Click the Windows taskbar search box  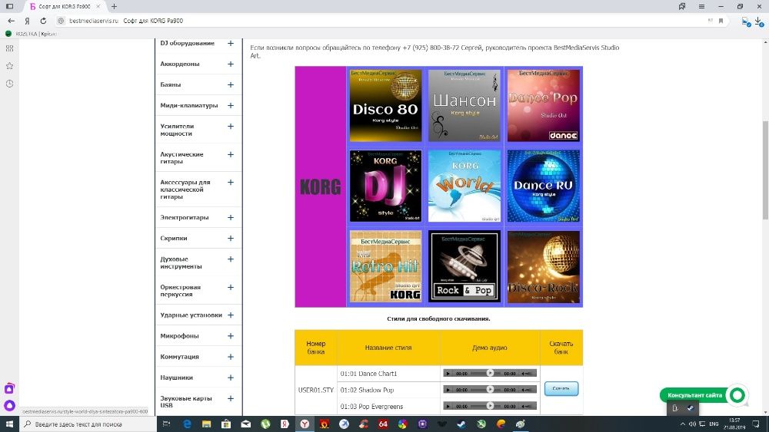[88, 424]
